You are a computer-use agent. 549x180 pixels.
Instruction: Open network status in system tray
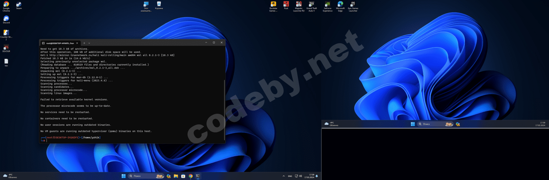coord(296,176)
